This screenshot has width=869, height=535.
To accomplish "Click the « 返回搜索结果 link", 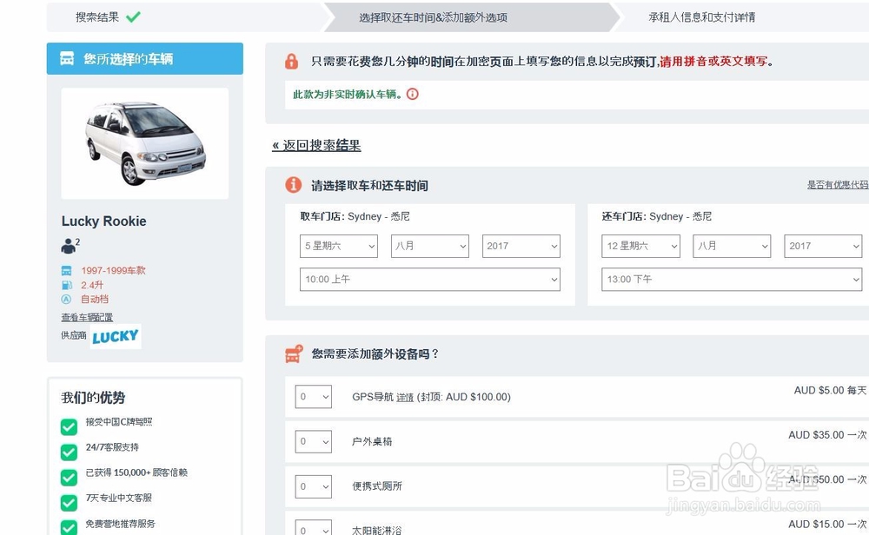I will coord(316,145).
